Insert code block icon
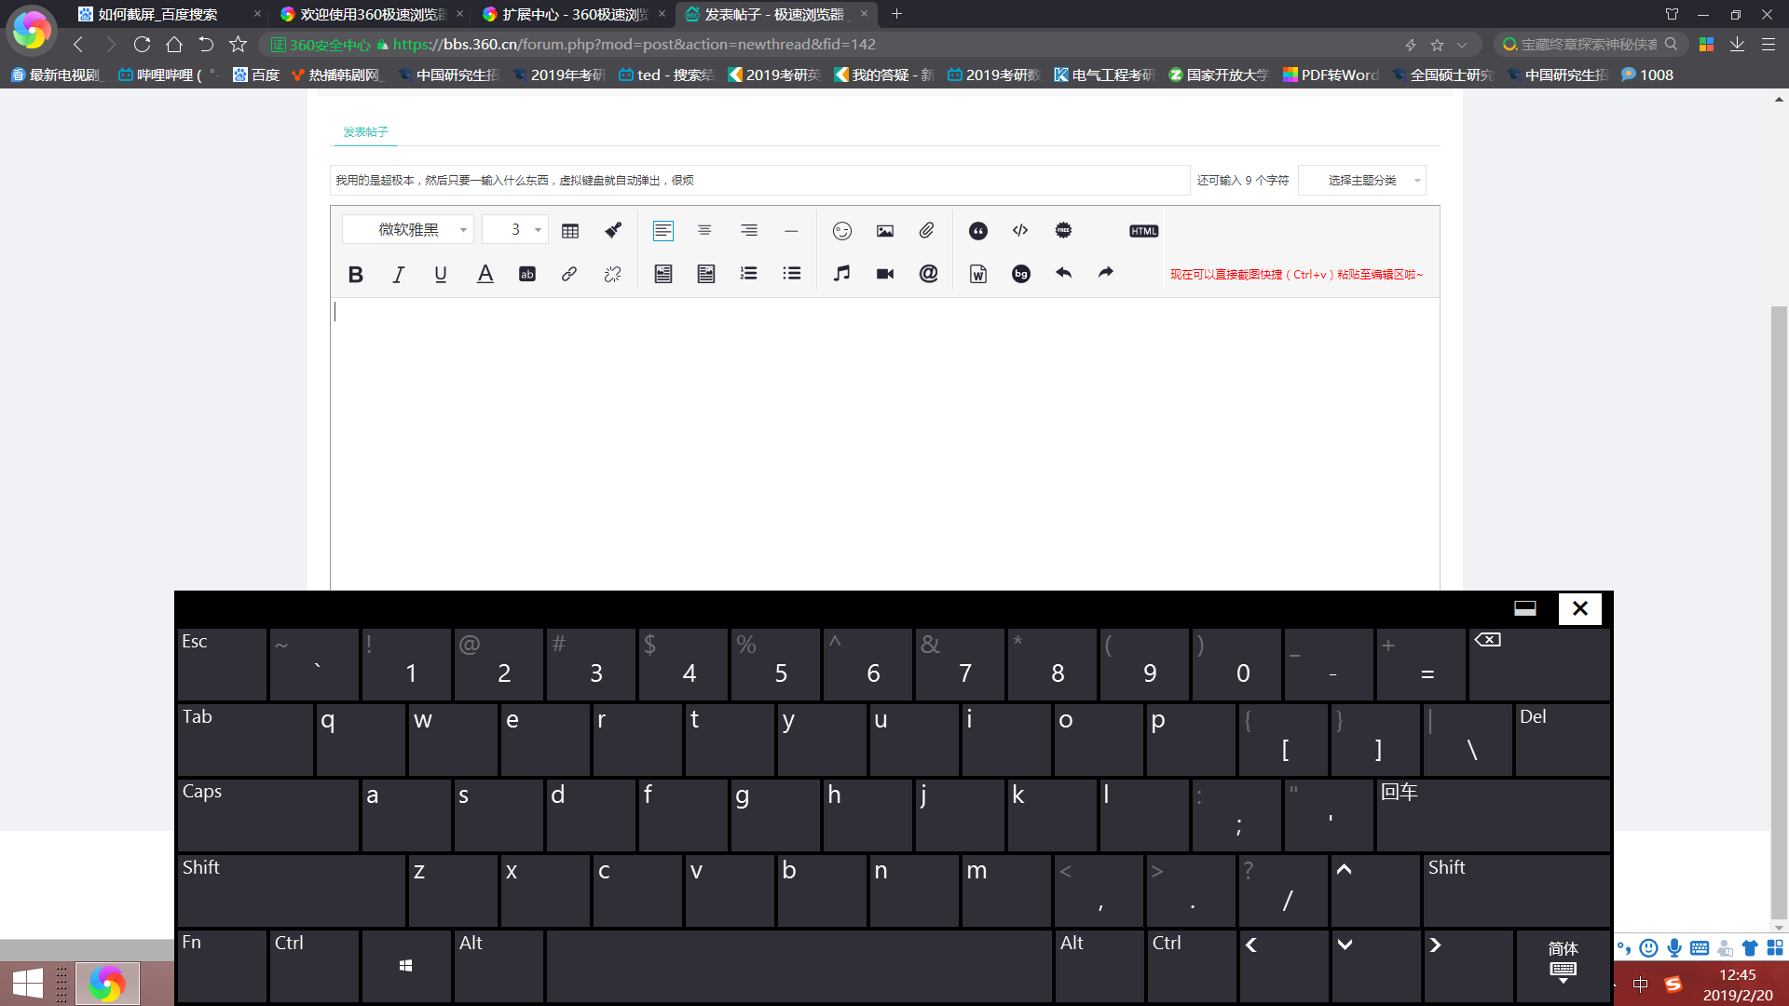Viewport: 1789px width, 1006px height. [1020, 231]
